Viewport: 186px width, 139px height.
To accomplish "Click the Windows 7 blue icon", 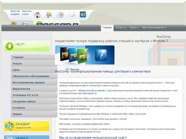I will point(83,15).
